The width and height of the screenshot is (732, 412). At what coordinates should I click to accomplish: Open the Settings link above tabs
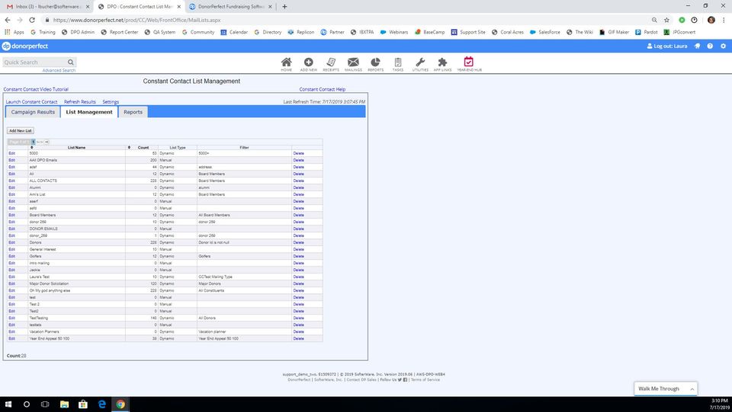[111, 101]
